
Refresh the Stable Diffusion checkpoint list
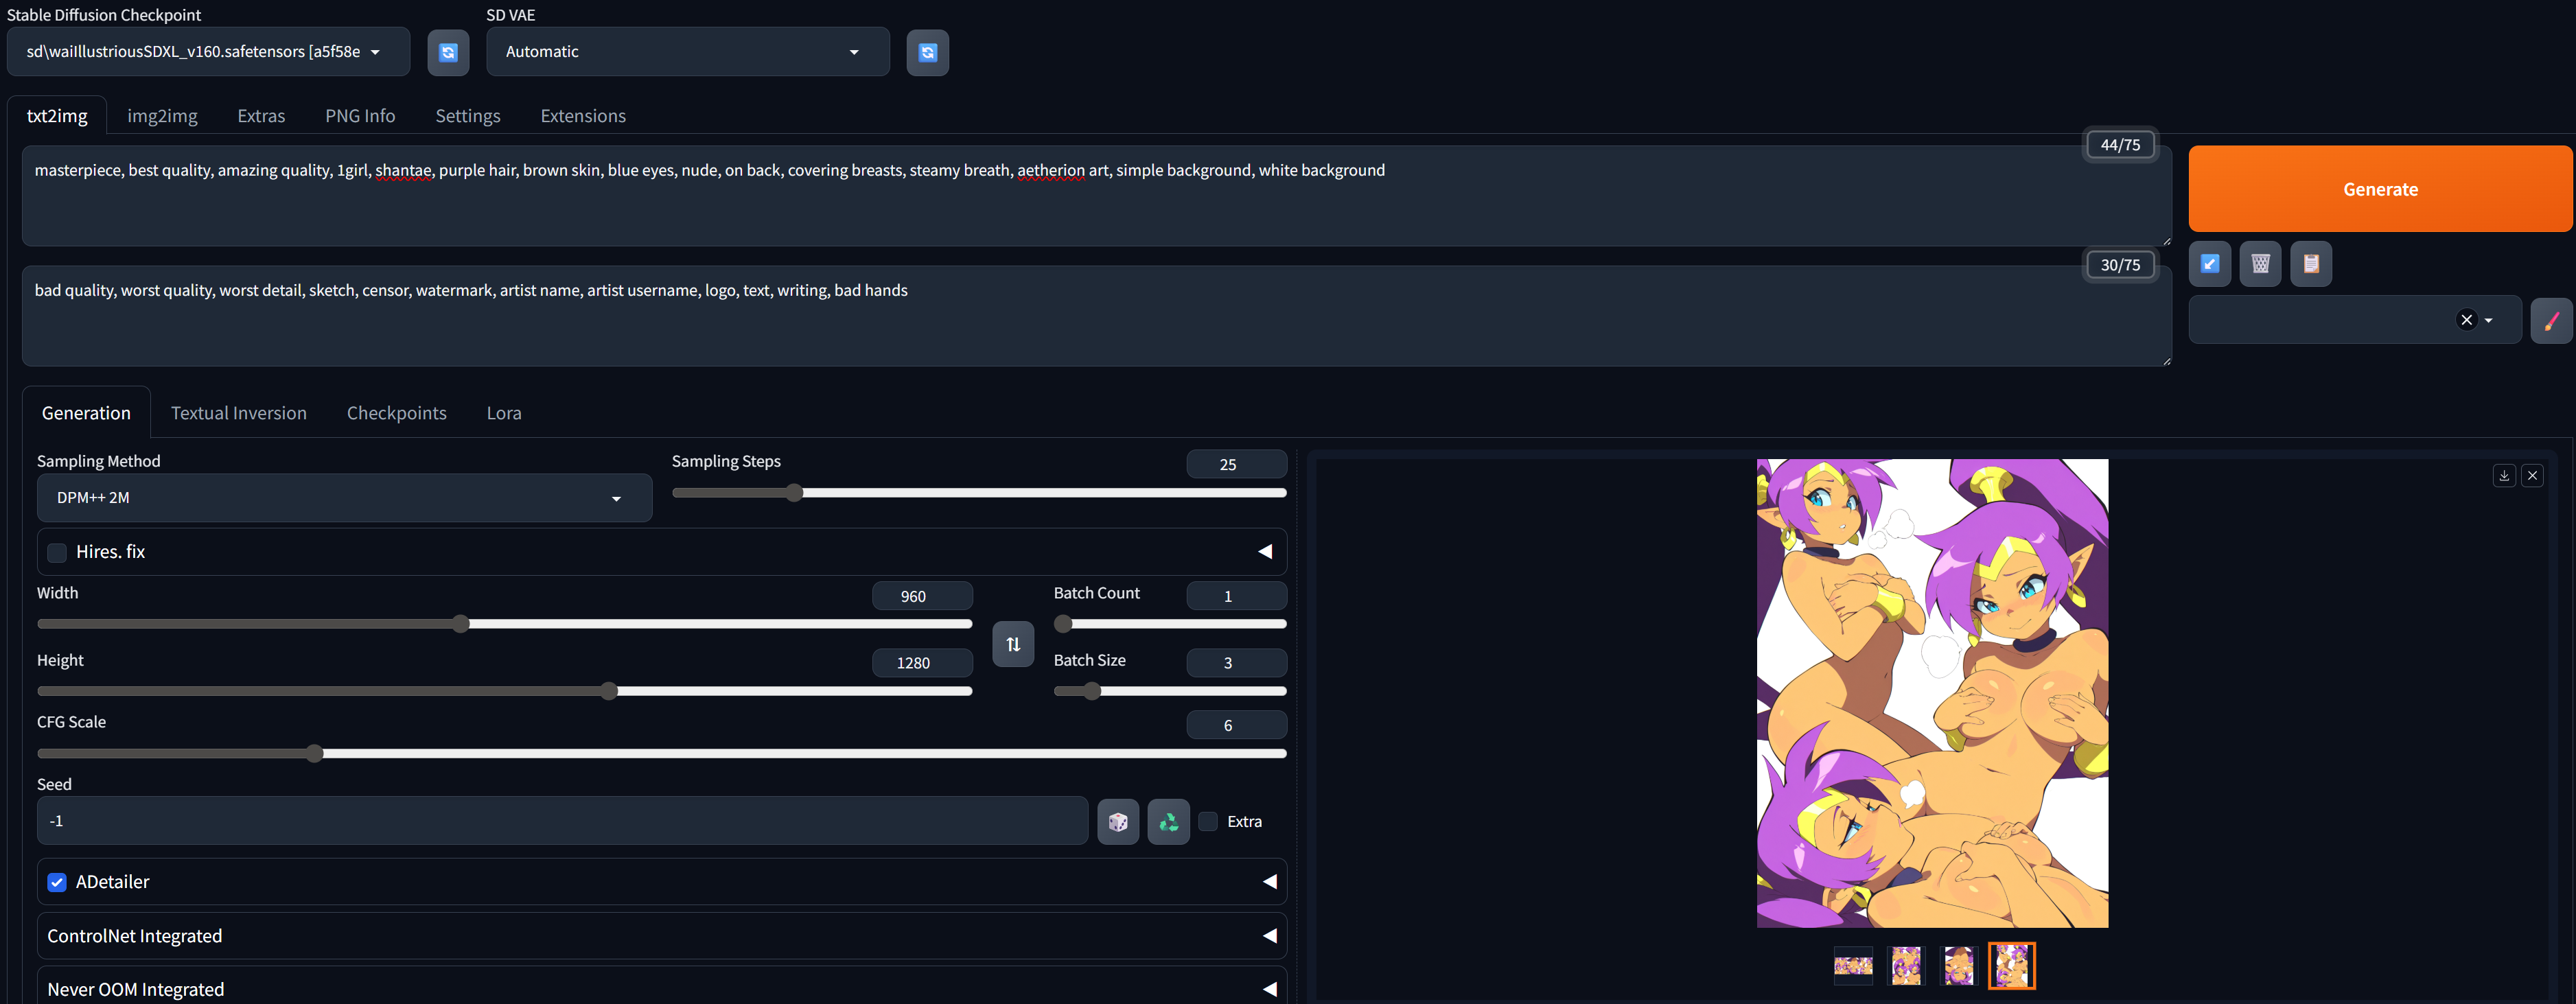[x=448, y=52]
